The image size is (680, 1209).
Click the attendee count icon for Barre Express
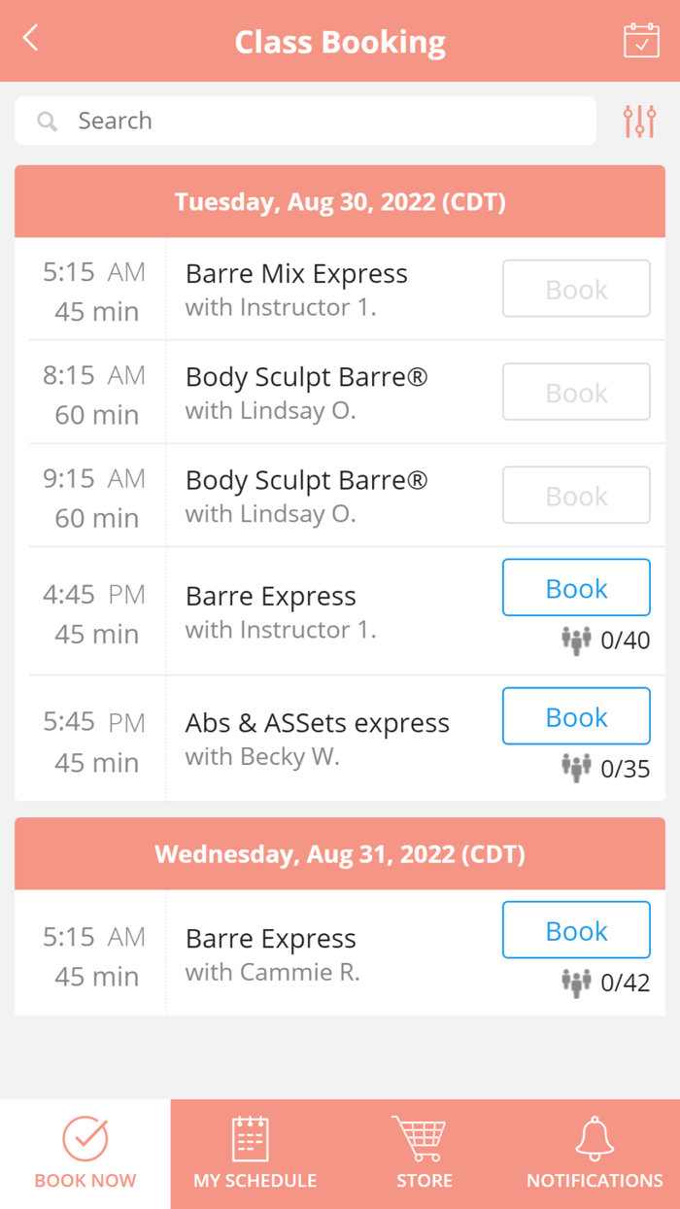pos(576,640)
